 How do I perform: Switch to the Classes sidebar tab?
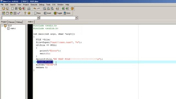click(12, 22)
